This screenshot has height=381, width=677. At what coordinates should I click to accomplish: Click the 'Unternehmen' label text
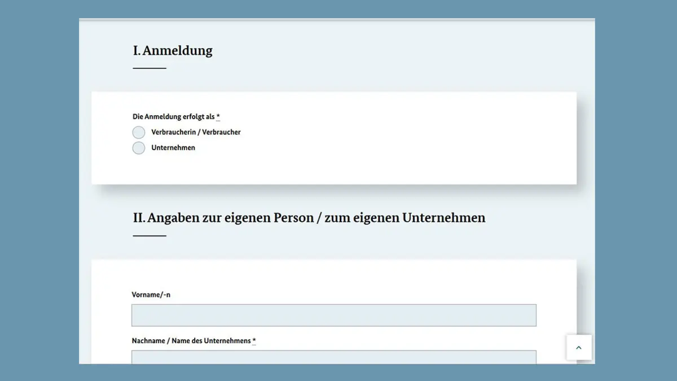173,148
